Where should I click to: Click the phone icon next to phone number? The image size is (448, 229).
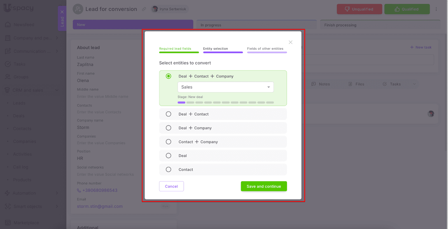point(79,190)
